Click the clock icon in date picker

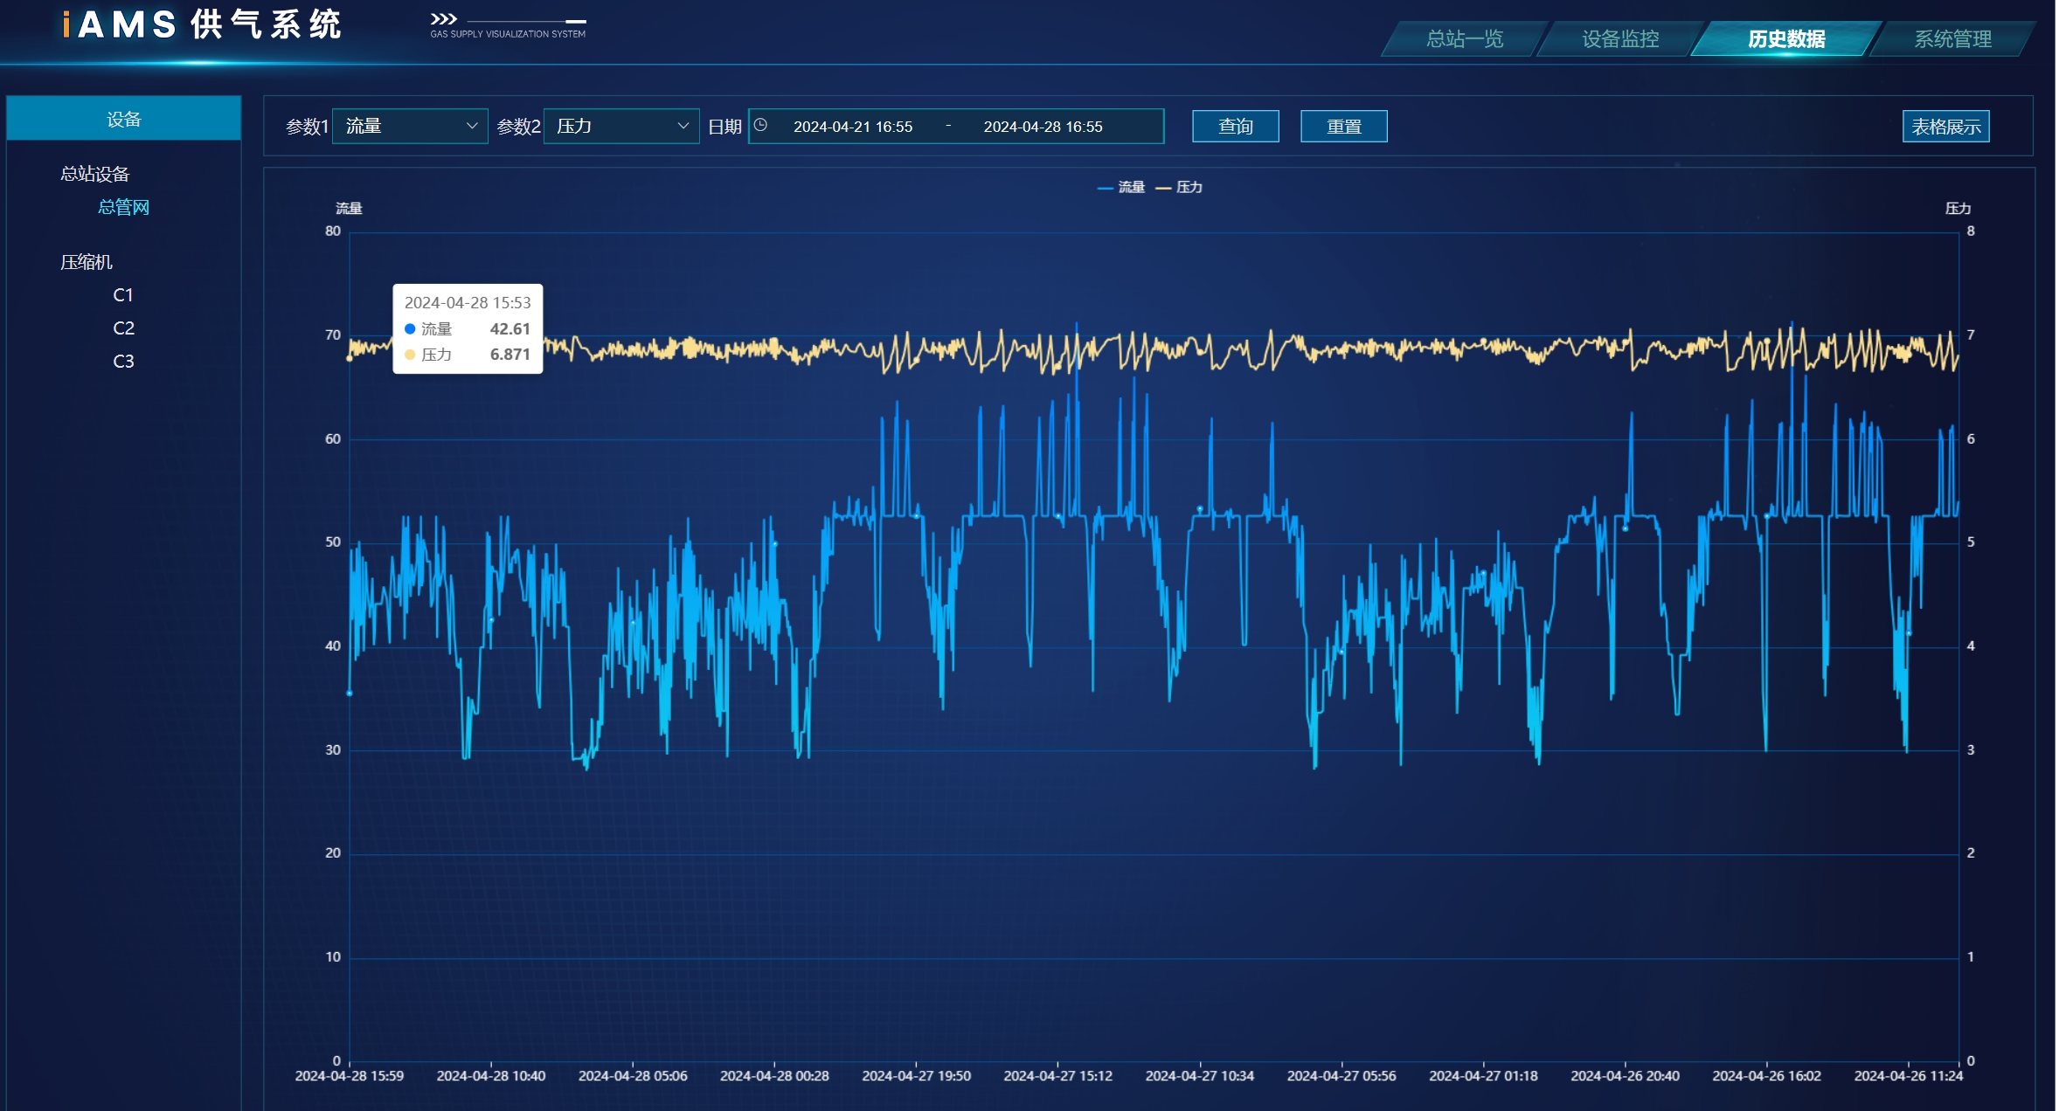761,126
